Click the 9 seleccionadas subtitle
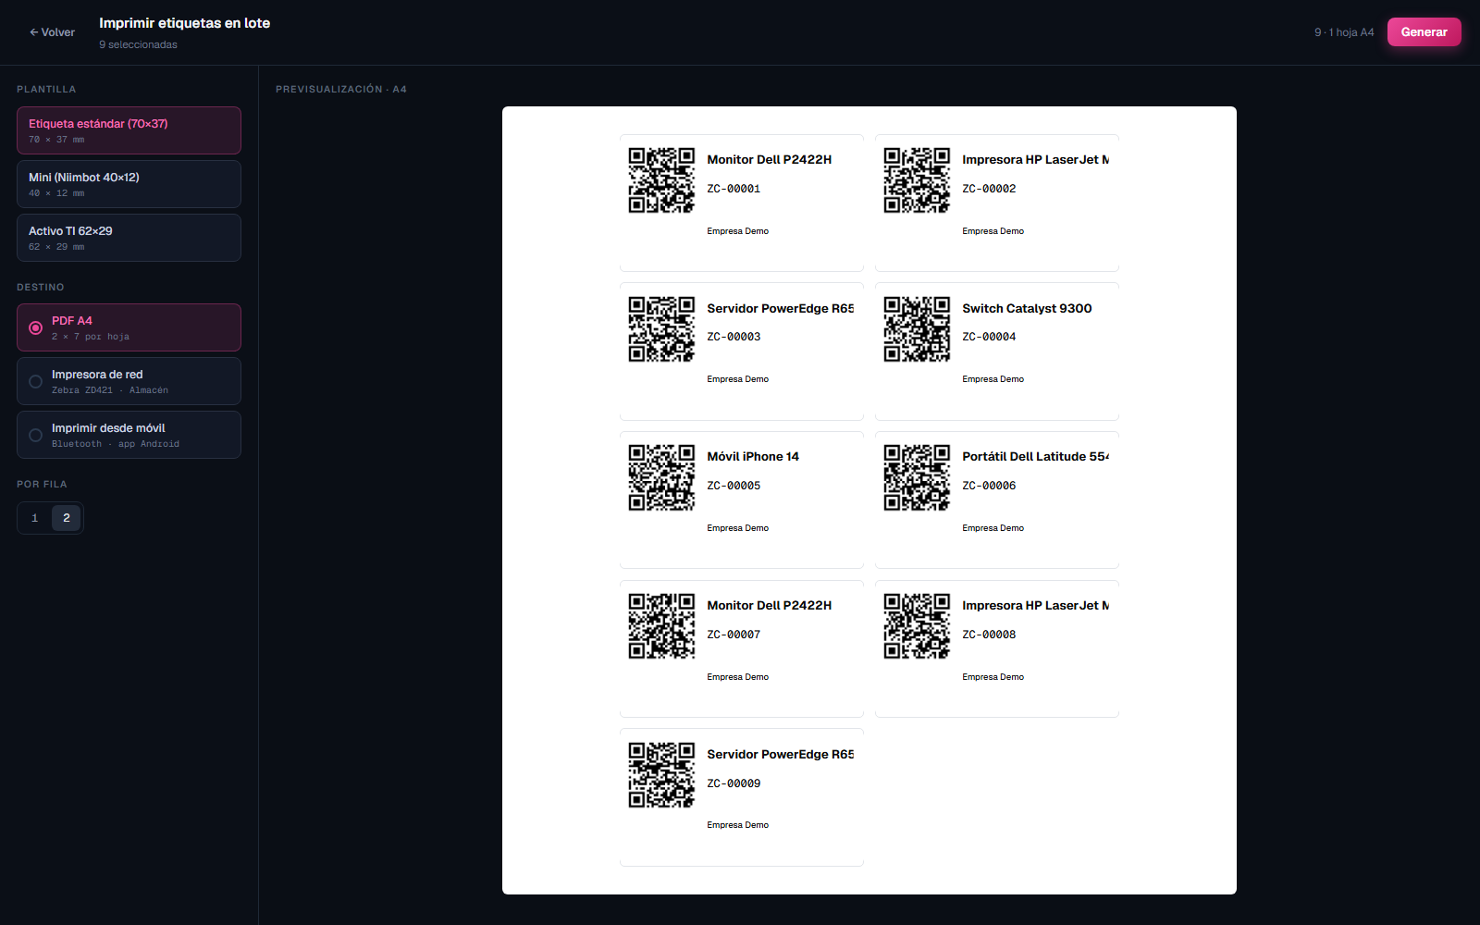Screen dimensions: 1480x925 [138, 44]
